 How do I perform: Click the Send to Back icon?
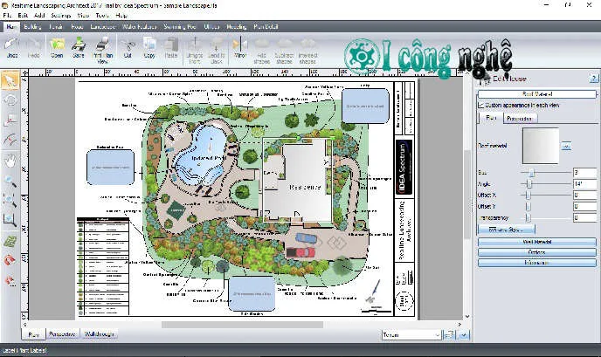pos(216,50)
